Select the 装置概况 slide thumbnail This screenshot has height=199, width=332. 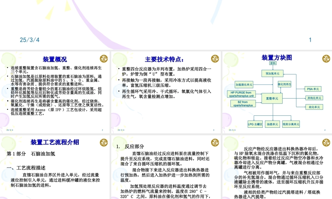55,92
